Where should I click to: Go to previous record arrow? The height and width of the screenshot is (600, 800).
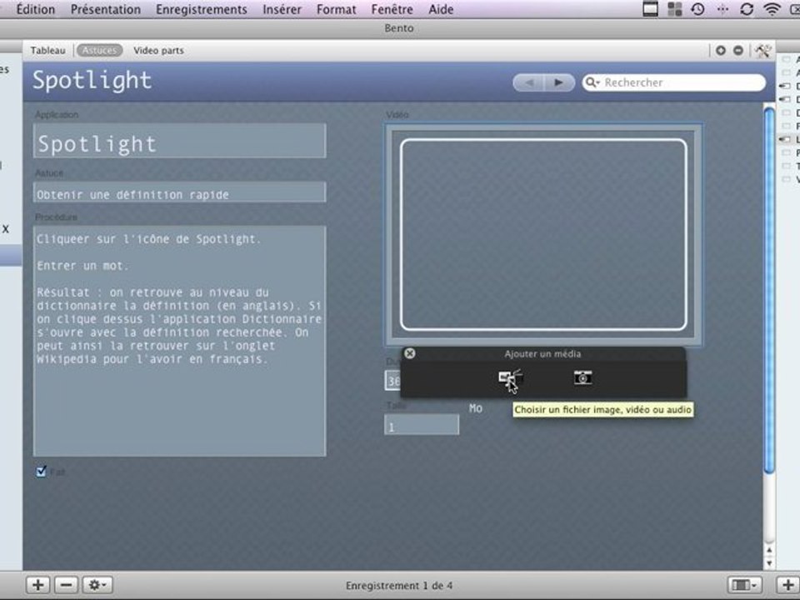coord(528,82)
